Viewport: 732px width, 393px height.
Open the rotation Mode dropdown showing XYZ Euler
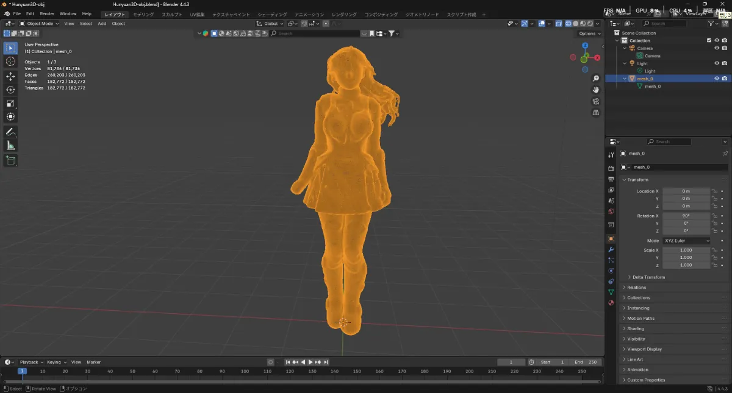(686, 240)
